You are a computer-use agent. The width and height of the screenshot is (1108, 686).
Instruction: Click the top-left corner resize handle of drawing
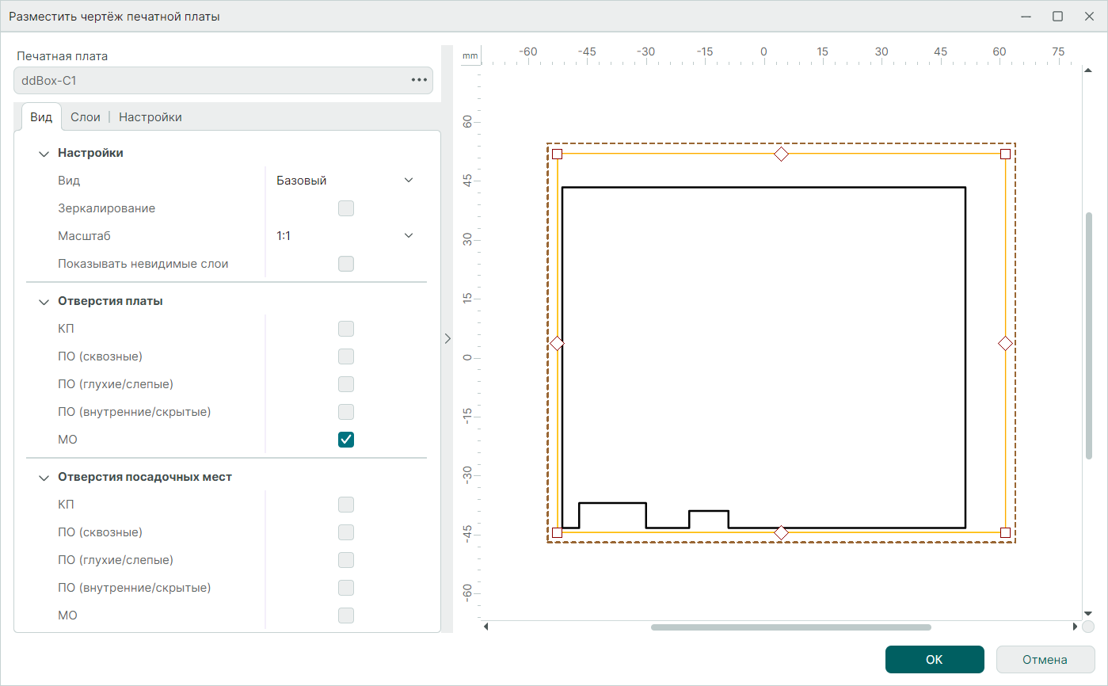[x=557, y=154]
